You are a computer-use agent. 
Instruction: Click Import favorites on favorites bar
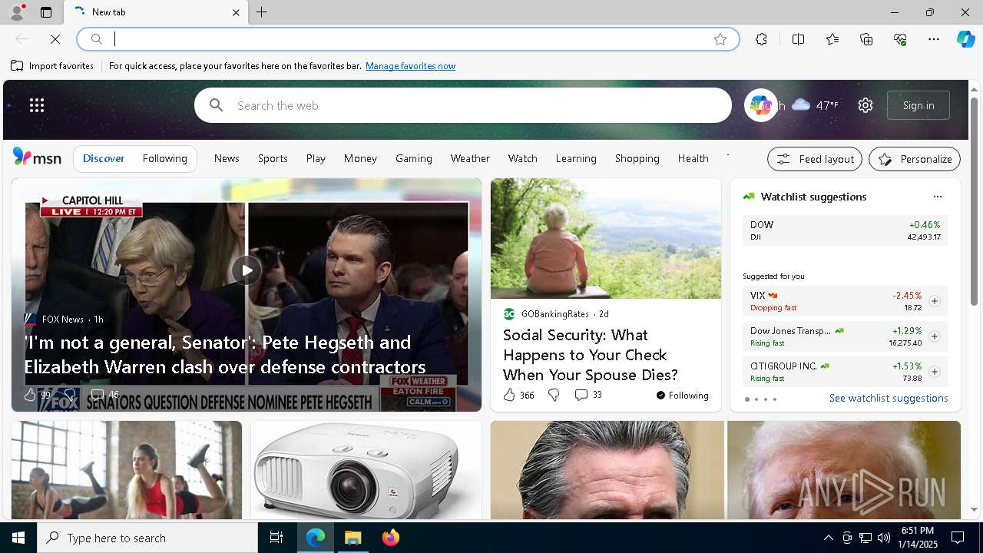(x=52, y=66)
